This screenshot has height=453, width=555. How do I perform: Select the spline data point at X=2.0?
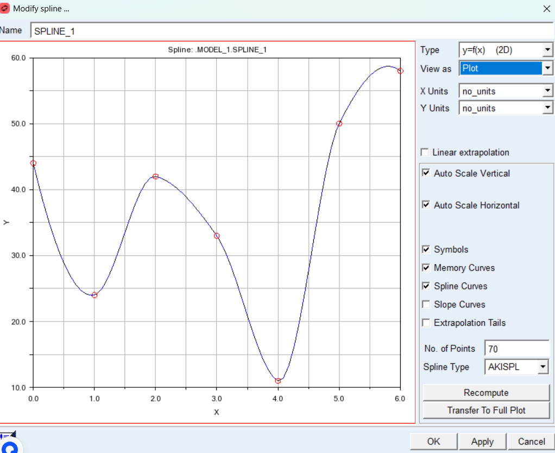pyautogui.click(x=155, y=176)
